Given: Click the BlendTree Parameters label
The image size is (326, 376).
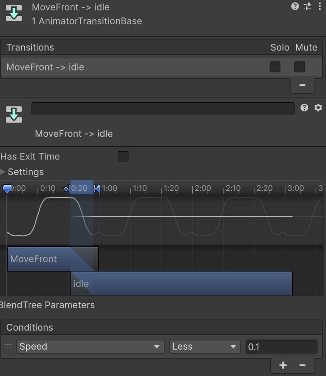Looking at the screenshot, I should (47, 305).
